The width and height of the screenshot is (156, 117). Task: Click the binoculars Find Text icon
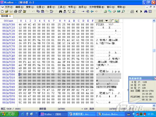[x=61, y=11]
